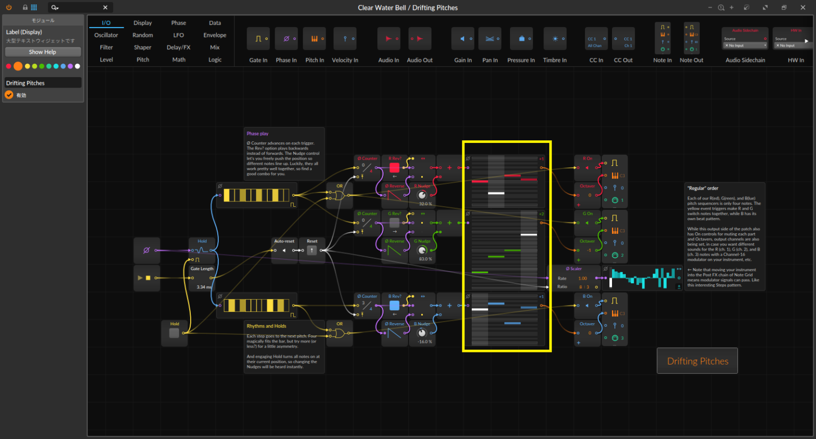816x439 pixels.
Task: Select the Gate In module icon
Action: pyautogui.click(x=258, y=39)
